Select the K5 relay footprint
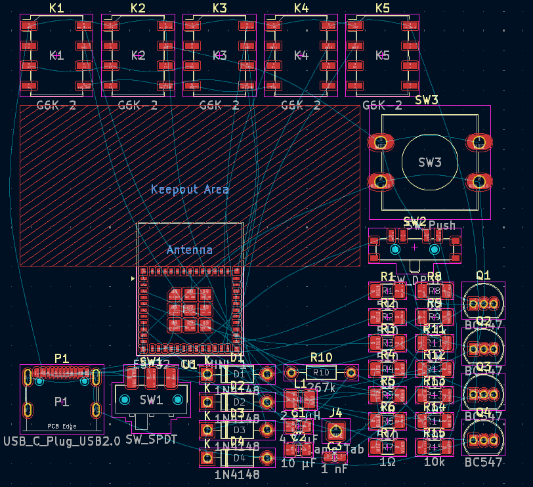Screen dimensions: 533x487 coord(382,56)
